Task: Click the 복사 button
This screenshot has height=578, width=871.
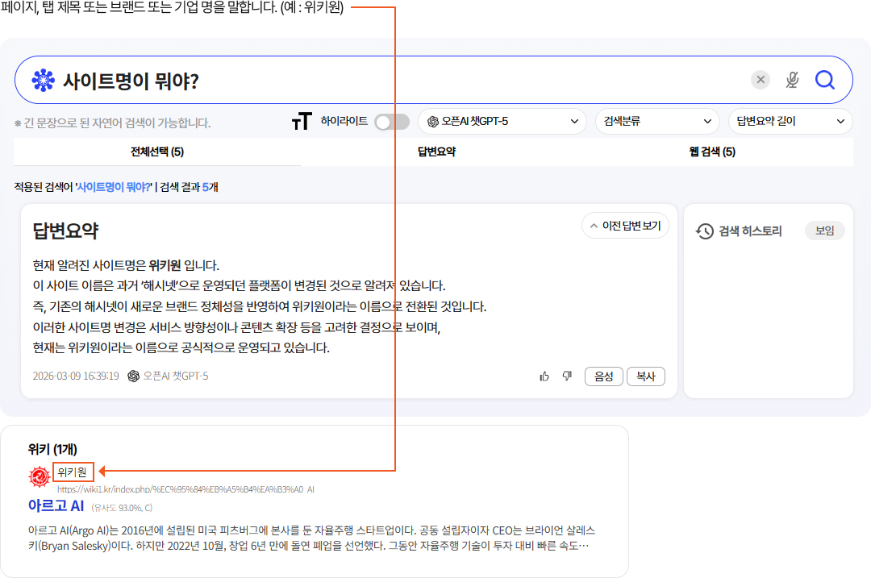Action: click(646, 376)
